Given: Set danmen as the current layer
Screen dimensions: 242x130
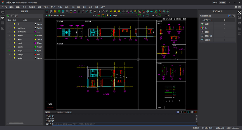Looking at the screenshot, I should pyautogui.click(x=9, y=28).
